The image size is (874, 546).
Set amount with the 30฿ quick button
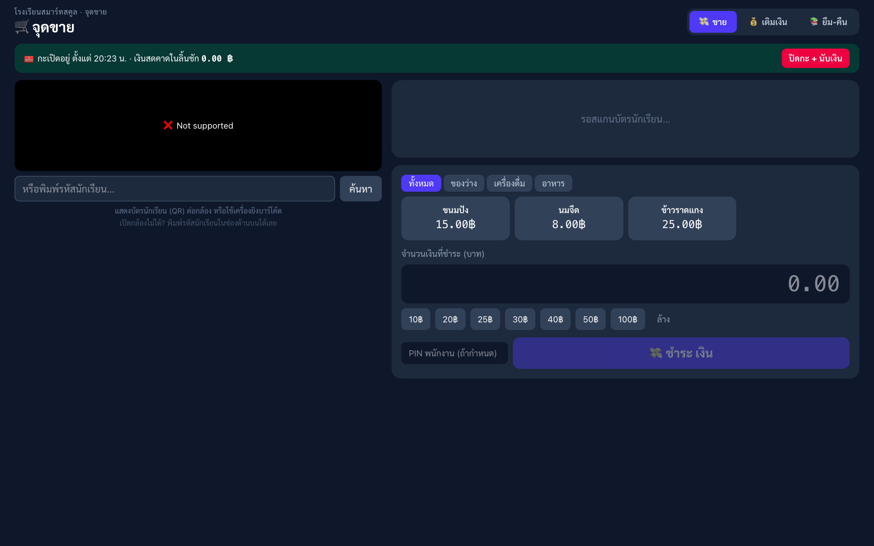click(x=520, y=319)
